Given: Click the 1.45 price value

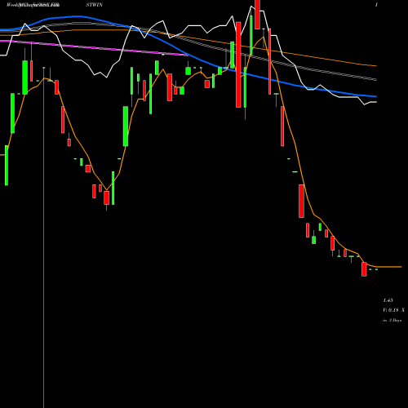Looking at the screenshot, I should click(x=388, y=300).
